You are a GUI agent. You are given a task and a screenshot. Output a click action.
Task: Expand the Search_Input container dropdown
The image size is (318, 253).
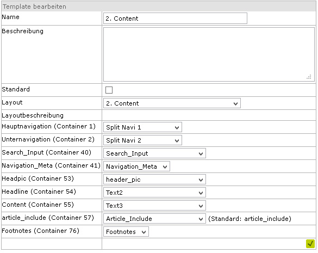(154, 153)
